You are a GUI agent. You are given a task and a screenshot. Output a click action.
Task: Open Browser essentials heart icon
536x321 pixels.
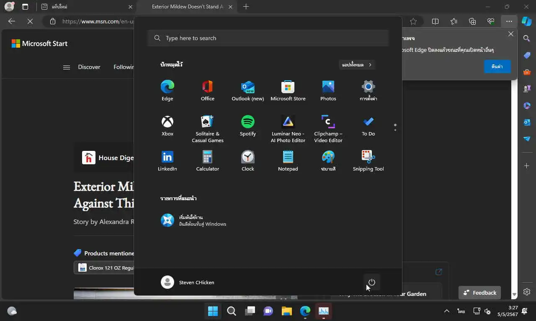tap(491, 21)
